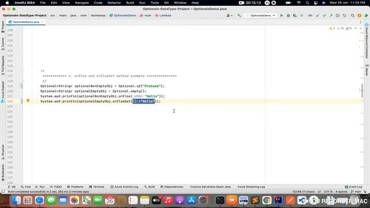Rollback changes with the undo arrow icon
This screenshot has width=370, height=208.
pos(345,16)
